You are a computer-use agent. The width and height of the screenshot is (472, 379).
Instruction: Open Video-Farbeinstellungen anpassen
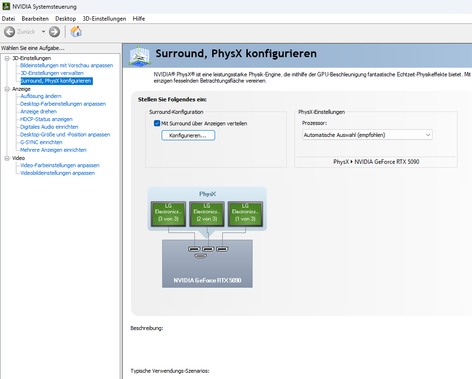point(60,165)
